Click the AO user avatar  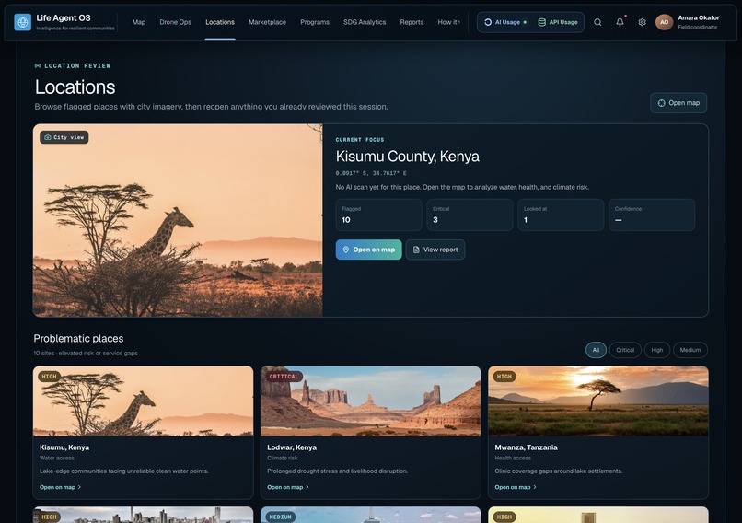point(664,22)
